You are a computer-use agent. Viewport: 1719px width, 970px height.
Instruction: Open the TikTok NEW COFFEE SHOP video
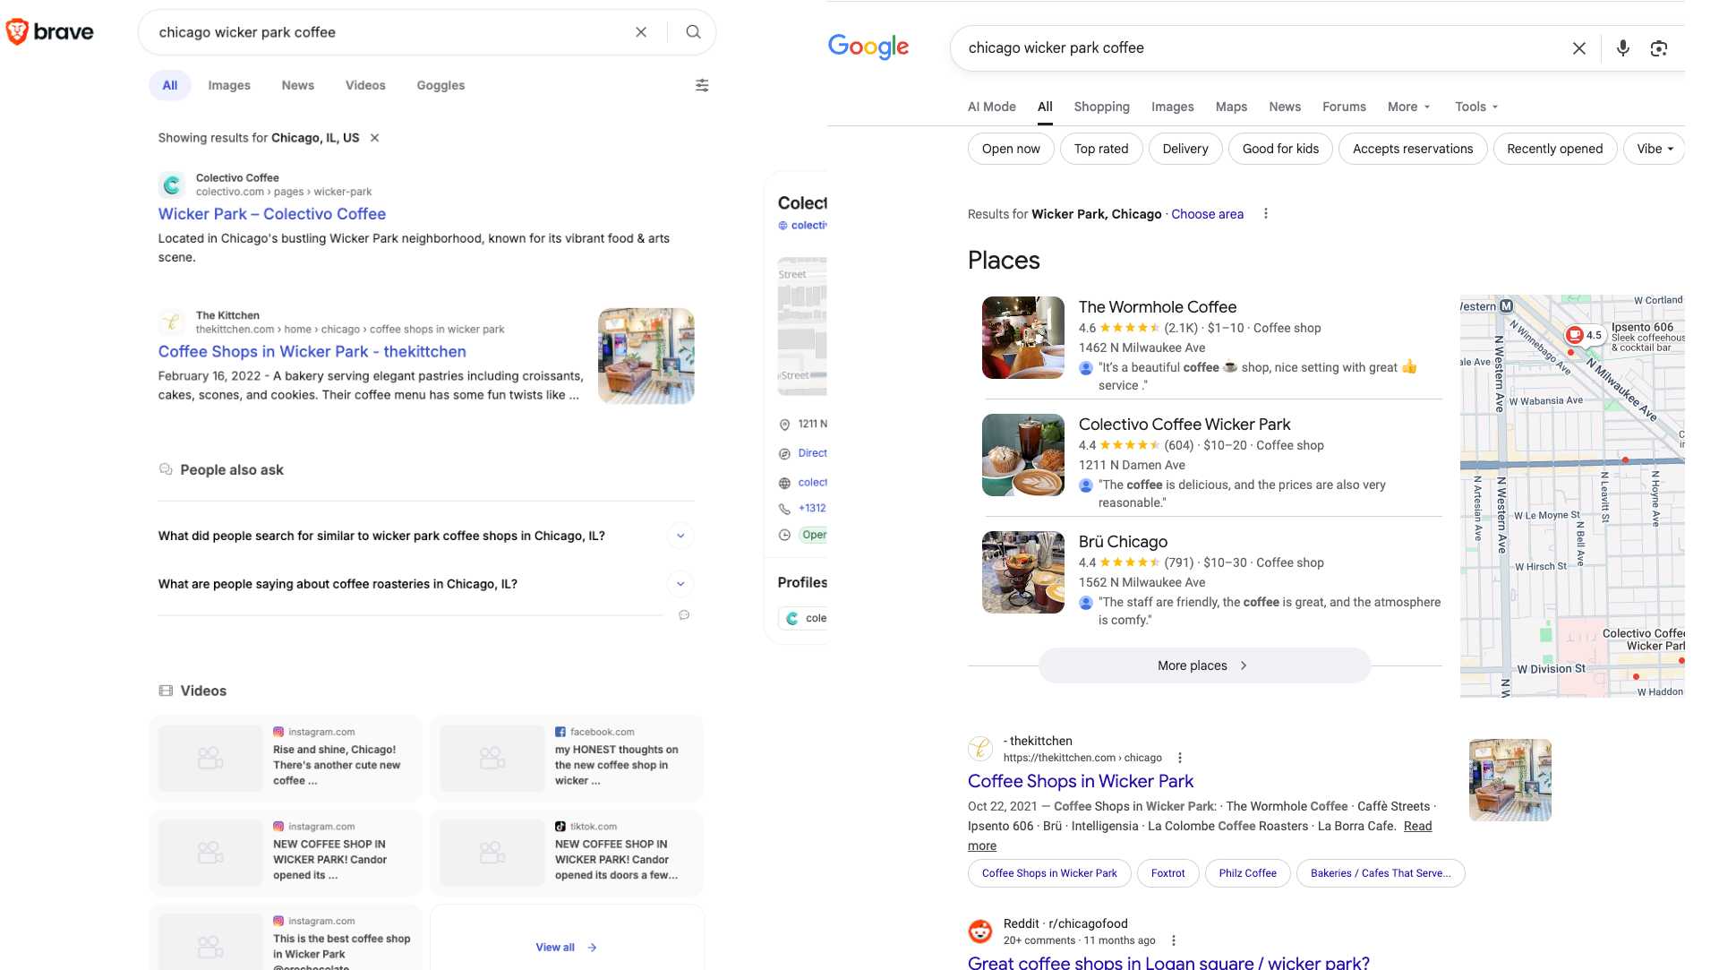[x=567, y=853]
